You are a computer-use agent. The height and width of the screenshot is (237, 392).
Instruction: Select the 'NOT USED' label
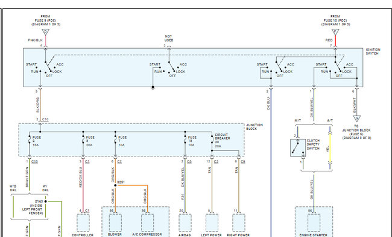point(169,38)
